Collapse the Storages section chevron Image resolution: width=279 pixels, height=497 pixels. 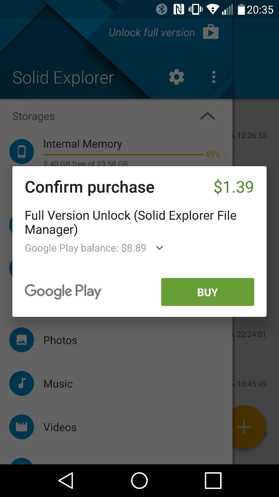(x=207, y=116)
